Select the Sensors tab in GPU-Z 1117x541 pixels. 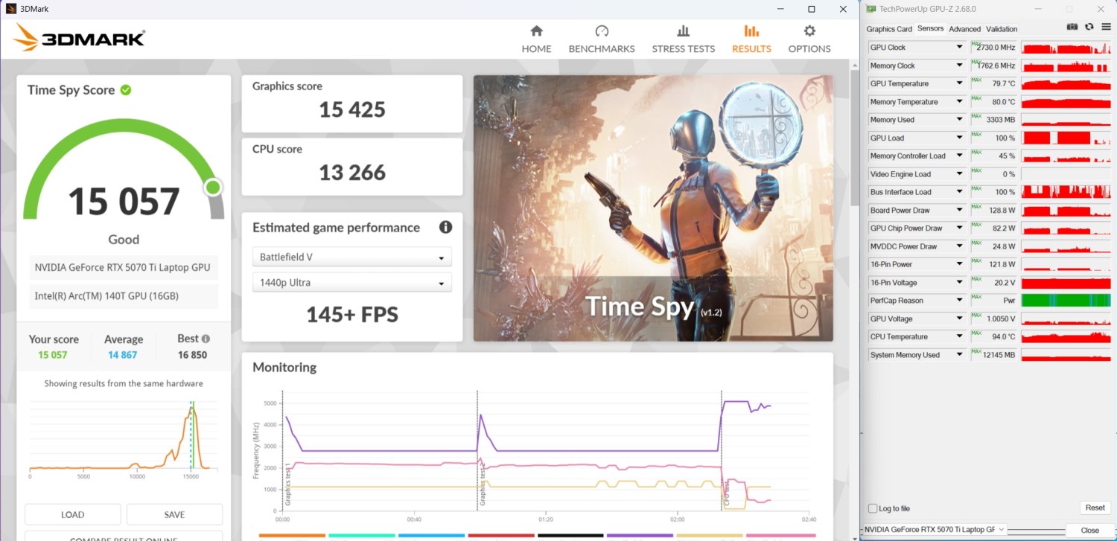(x=930, y=28)
